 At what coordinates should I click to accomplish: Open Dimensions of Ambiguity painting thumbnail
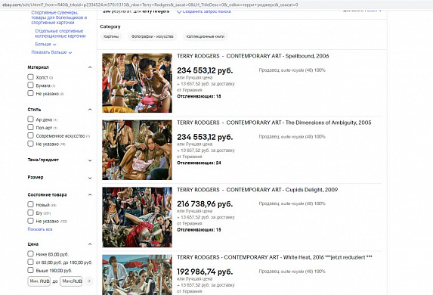pyautogui.click(x=137, y=150)
